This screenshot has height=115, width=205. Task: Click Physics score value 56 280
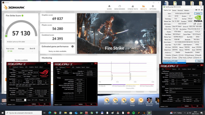58,29
